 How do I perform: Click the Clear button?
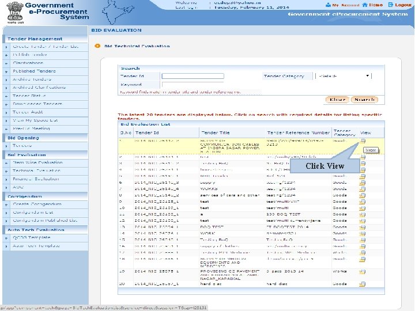coord(337,100)
